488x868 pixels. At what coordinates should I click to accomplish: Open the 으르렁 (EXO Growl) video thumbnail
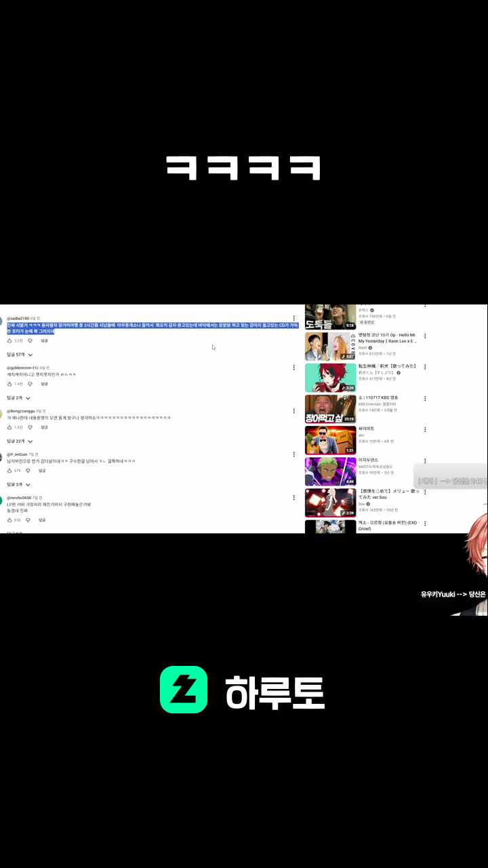(330, 526)
